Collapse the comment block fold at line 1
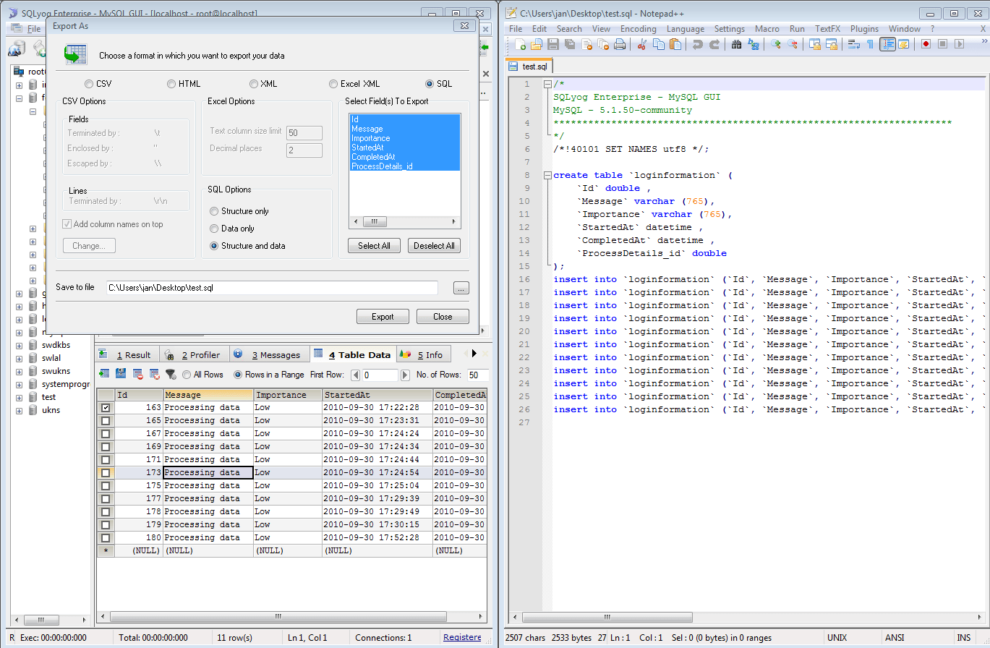Screen dimensions: 990x648 [x=547, y=84]
